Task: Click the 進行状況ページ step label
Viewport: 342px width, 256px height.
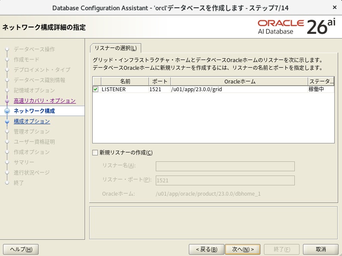Action: point(32,173)
